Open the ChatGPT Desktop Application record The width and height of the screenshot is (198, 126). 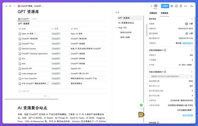click(x=35, y=53)
